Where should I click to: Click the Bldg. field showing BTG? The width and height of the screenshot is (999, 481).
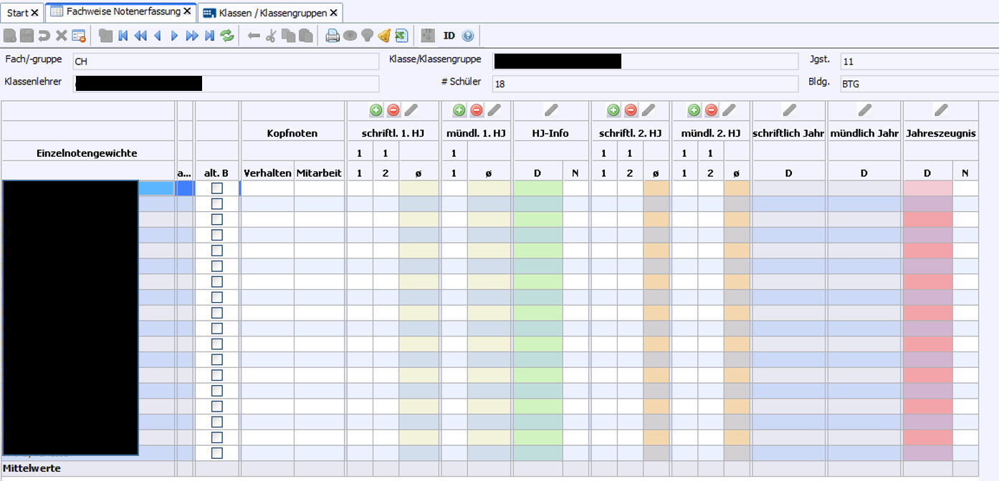[919, 84]
